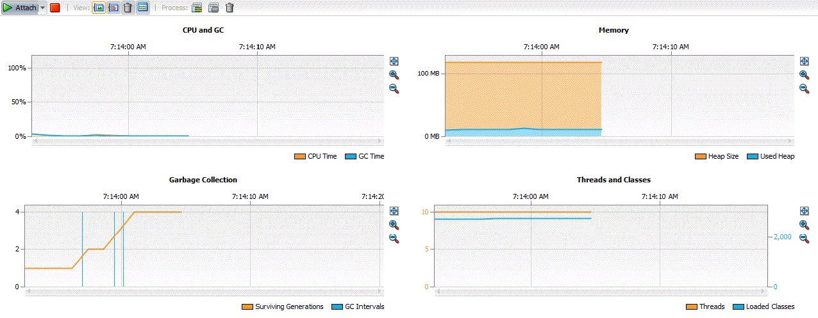Viewport: 818px width, 318px height.
Task: Zoom in on the Memory chart
Action: (x=804, y=75)
